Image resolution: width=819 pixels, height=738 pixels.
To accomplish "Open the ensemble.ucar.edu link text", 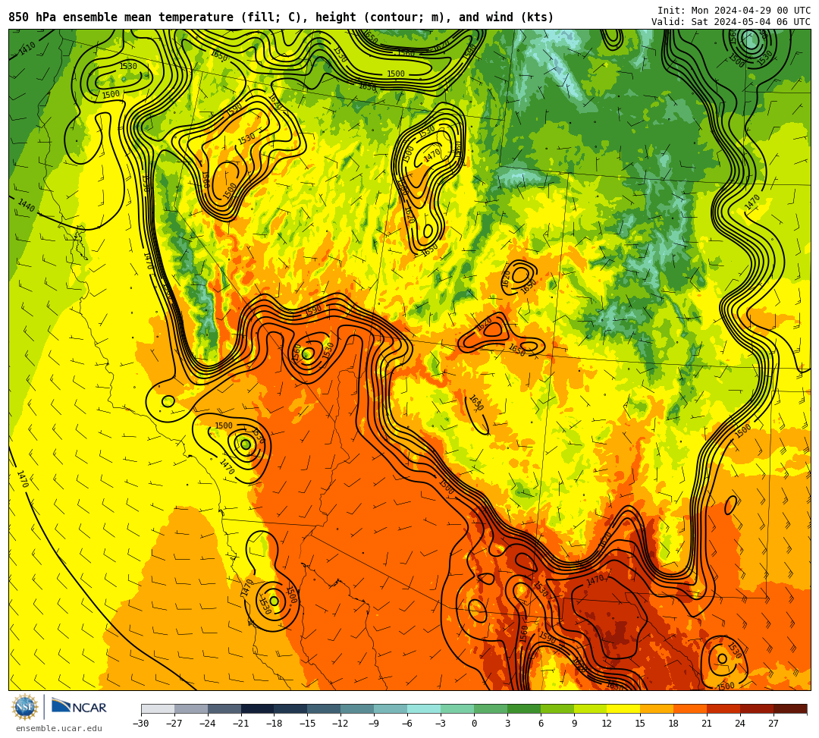I will pos(58,728).
